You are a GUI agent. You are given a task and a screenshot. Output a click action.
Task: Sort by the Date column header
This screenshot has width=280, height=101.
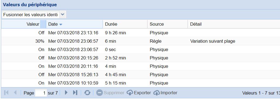[74, 24]
